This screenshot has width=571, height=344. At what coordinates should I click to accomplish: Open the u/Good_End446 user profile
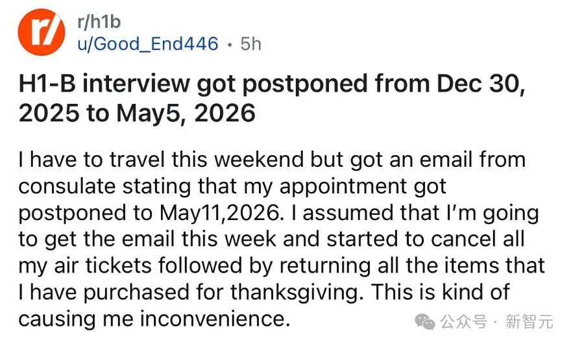pyautogui.click(x=148, y=43)
